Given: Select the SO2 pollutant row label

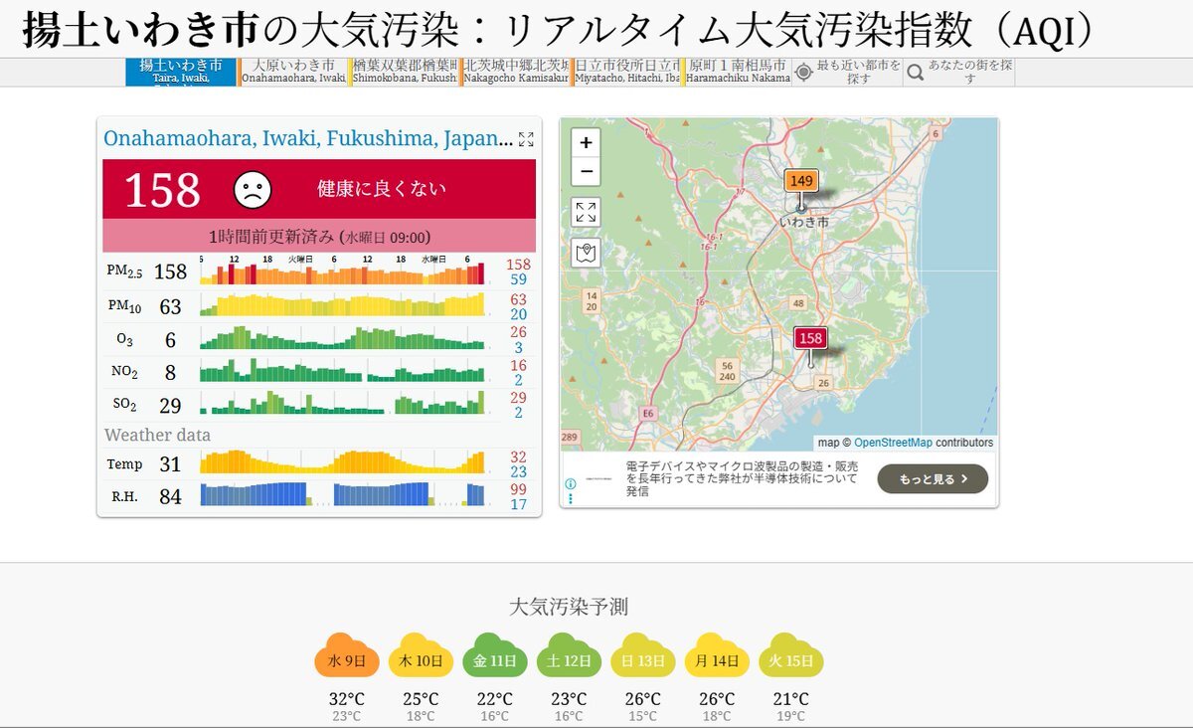Looking at the screenshot, I should [125, 405].
